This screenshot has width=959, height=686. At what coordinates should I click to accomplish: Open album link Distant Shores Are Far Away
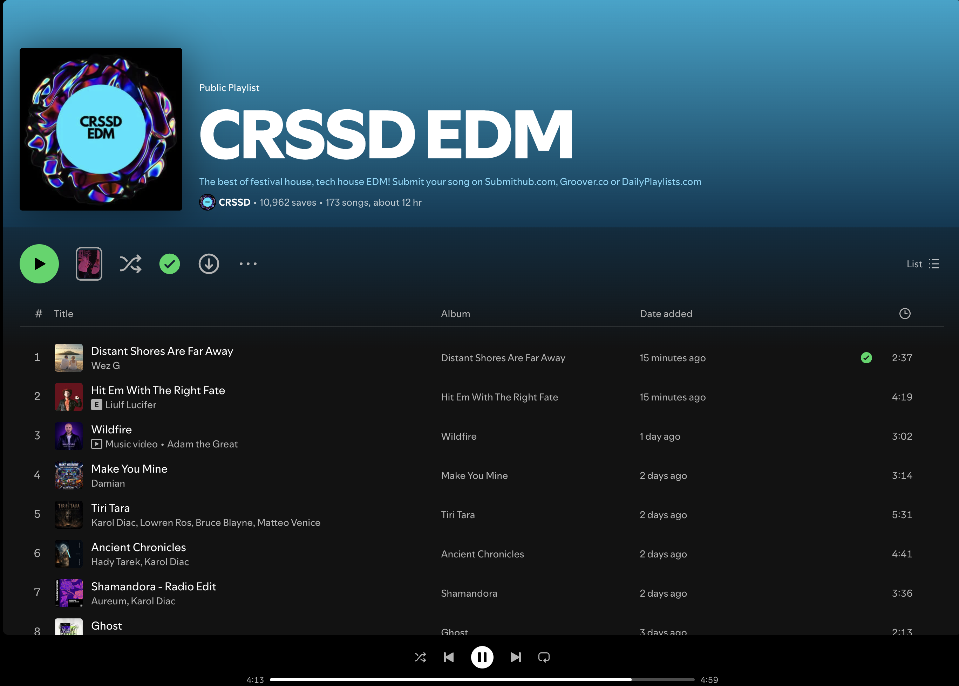click(503, 358)
